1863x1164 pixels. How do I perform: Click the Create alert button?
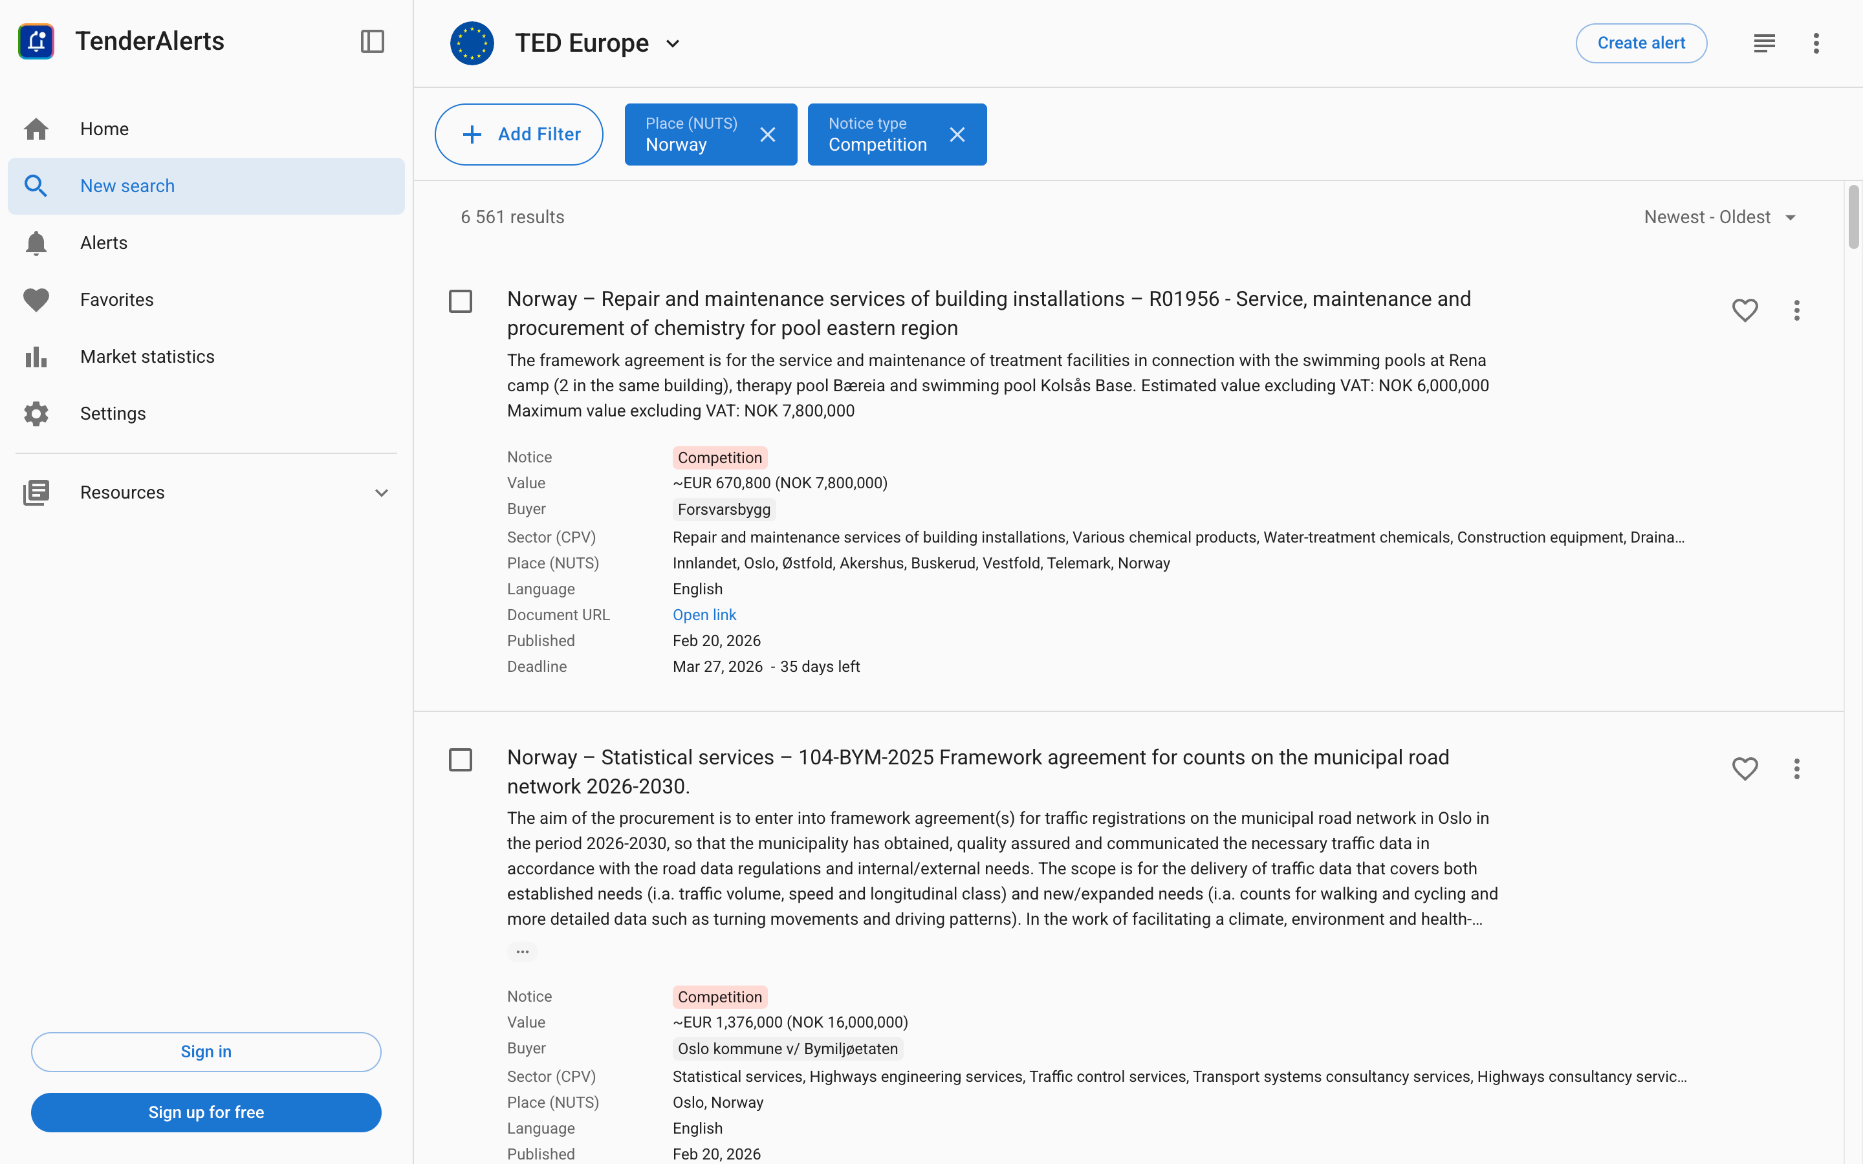[x=1640, y=43]
